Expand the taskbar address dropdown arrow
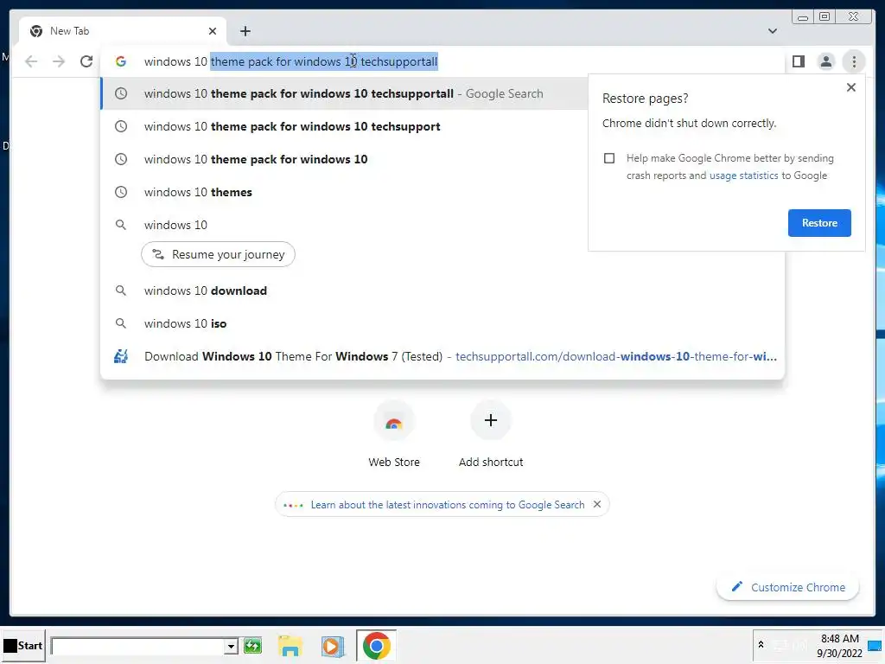 point(231,646)
